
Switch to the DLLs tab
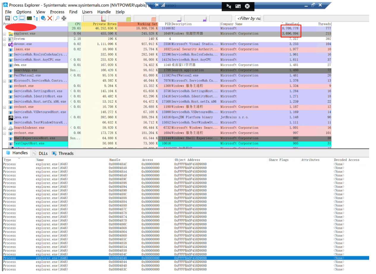pos(40,153)
